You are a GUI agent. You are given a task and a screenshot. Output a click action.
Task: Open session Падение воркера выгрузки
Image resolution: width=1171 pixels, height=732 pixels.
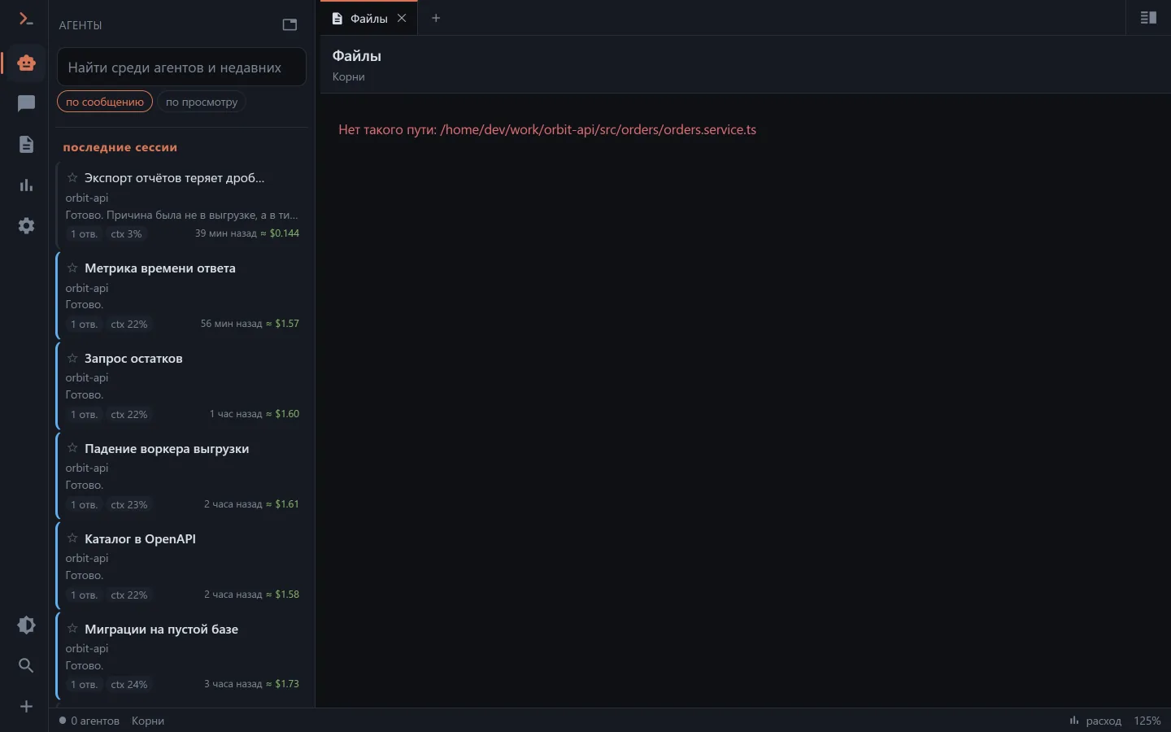pyautogui.click(x=184, y=476)
